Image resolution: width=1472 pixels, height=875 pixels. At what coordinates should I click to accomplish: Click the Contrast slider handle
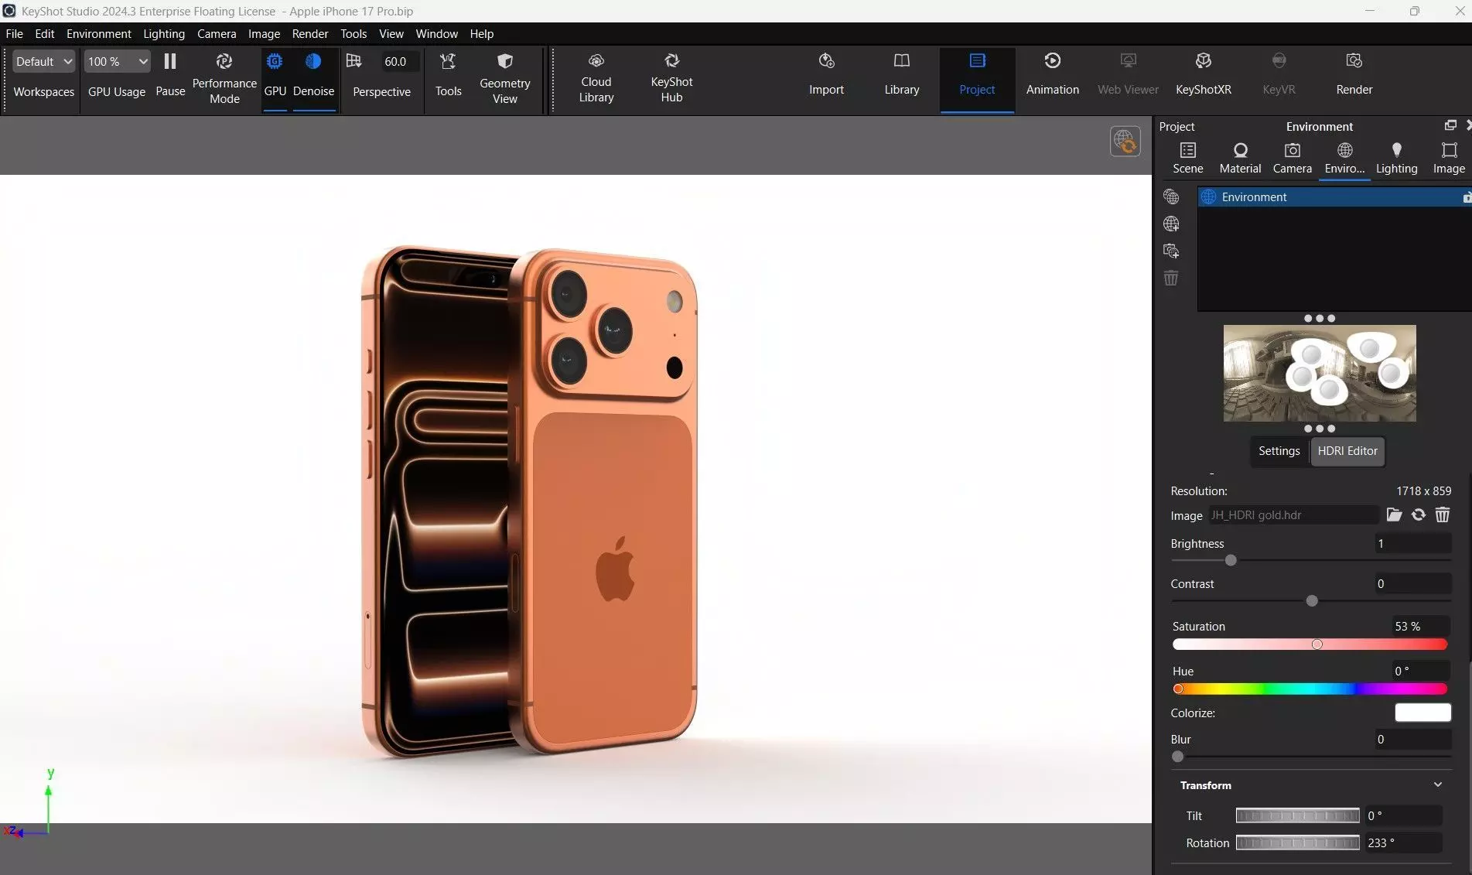click(x=1311, y=601)
